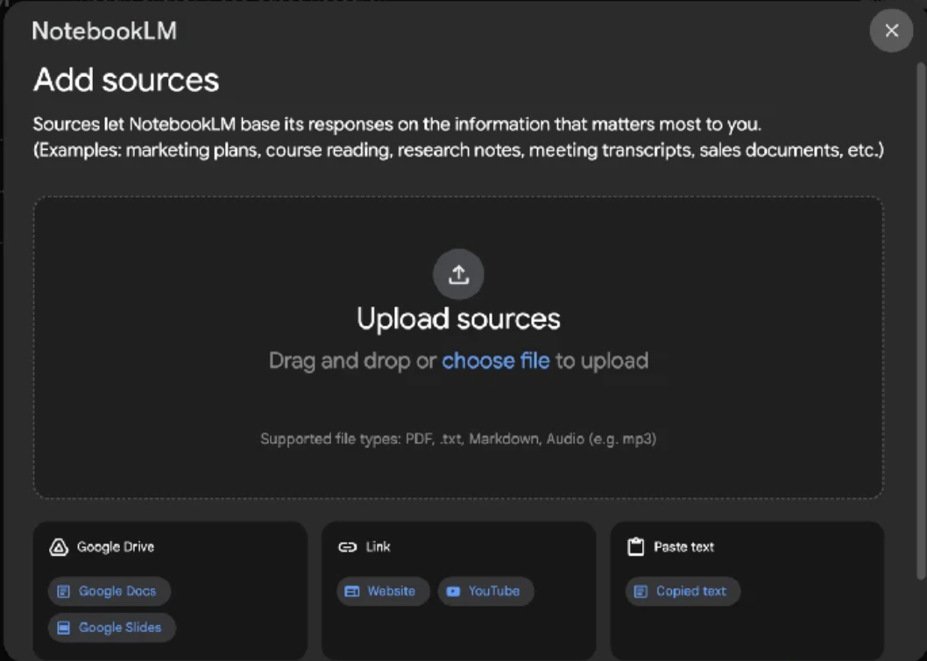Select the Google Slides source button
This screenshot has height=661, width=927.
pyautogui.click(x=111, y=628)
